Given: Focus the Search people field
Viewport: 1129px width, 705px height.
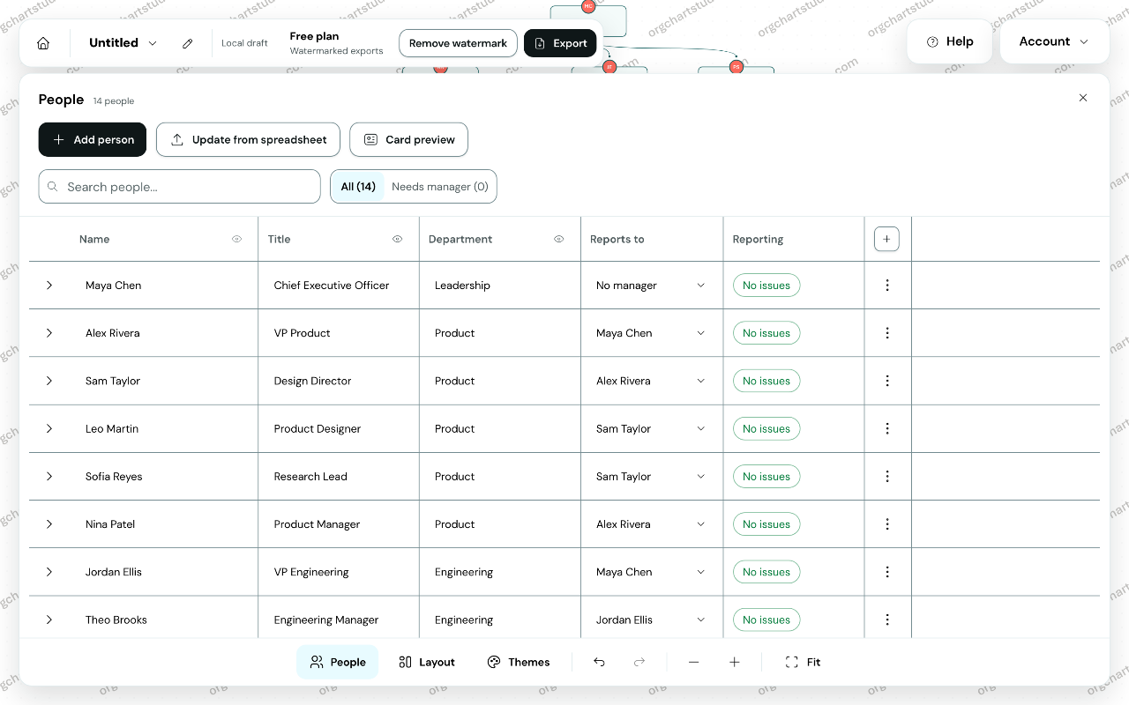Looking at the screenshot, I should 180,187.
